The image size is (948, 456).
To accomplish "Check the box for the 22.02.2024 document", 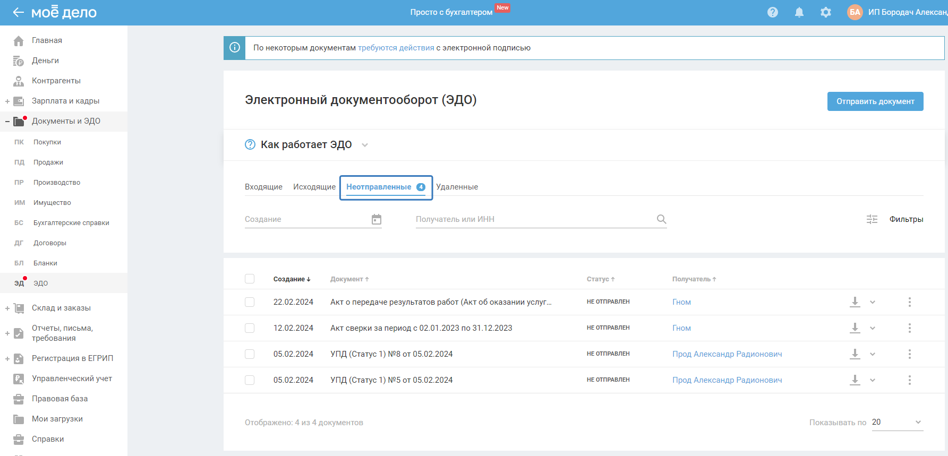I will tap(250, 302).
